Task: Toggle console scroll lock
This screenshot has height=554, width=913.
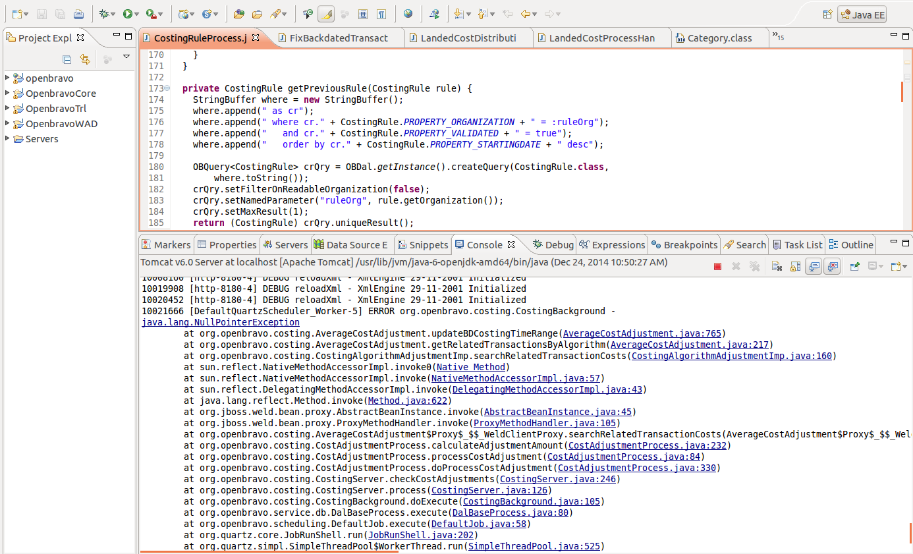Action: (x=795, y=266)
